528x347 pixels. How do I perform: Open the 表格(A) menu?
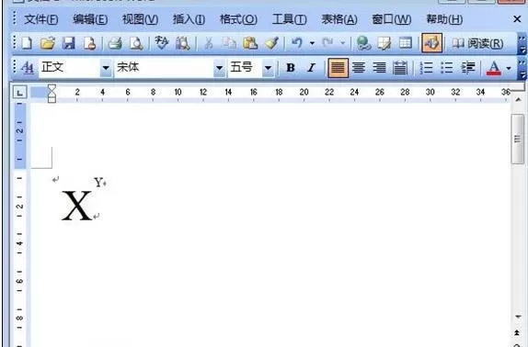[x=339, y=19]
